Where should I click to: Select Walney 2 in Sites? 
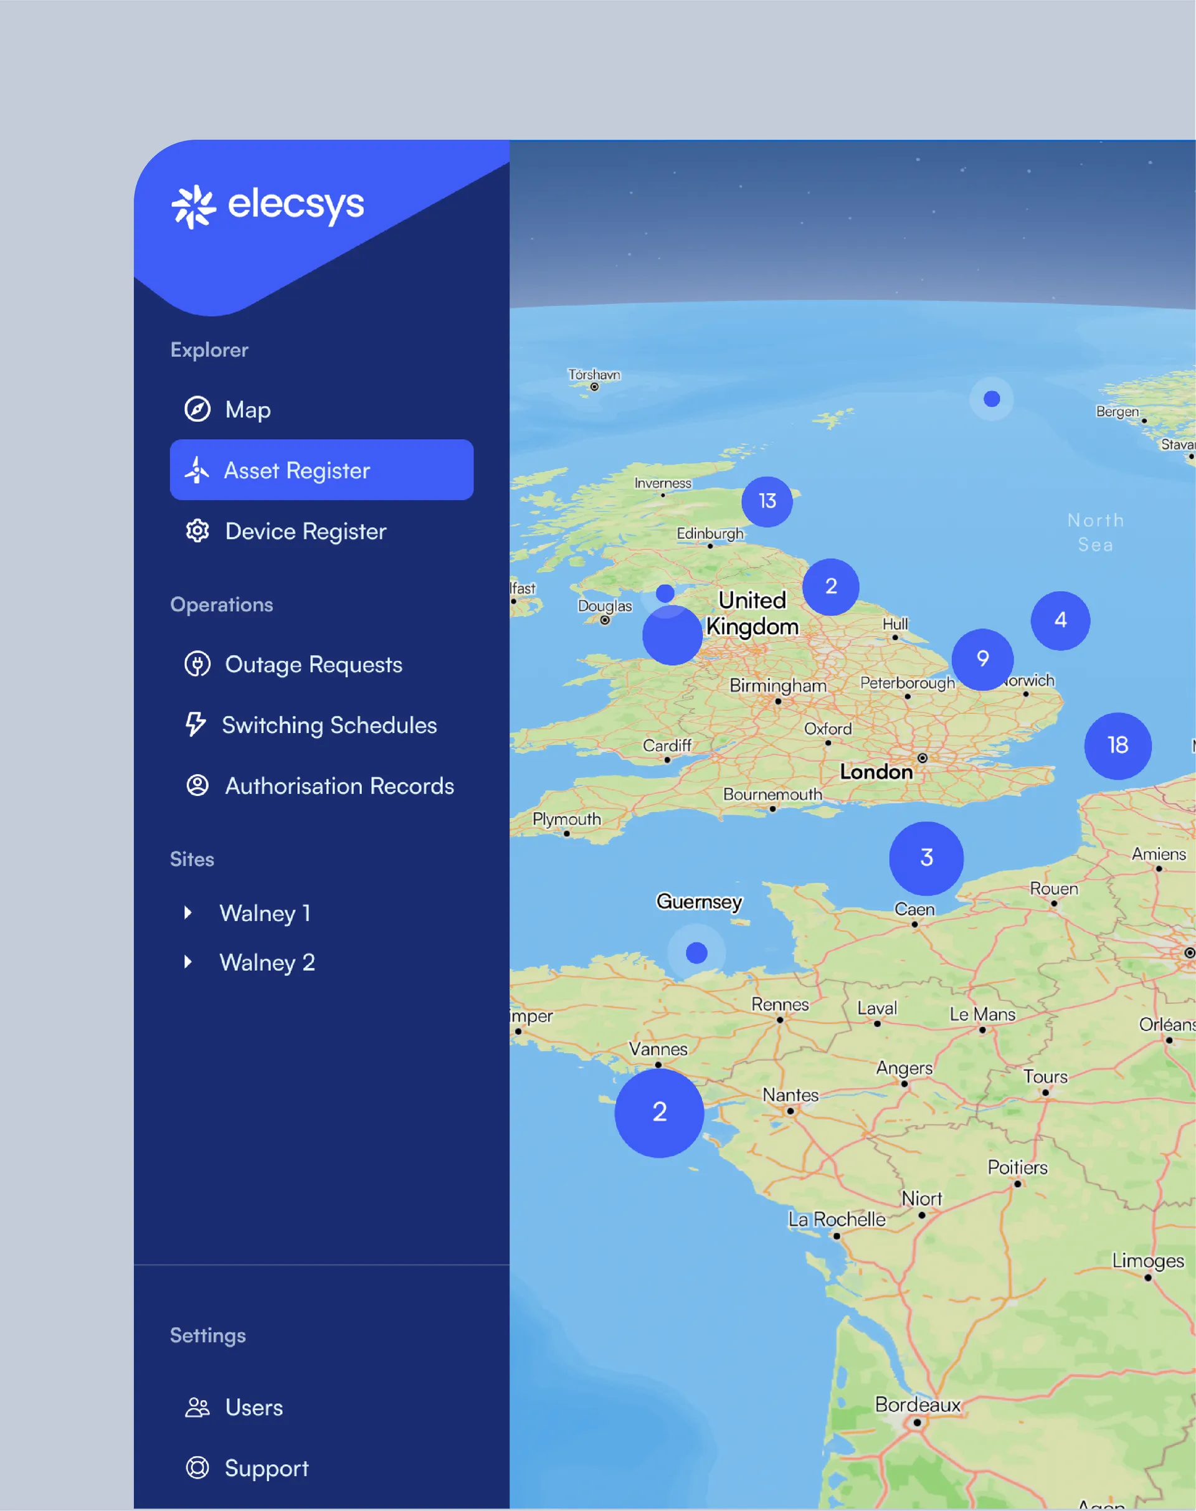click(267, 962)
